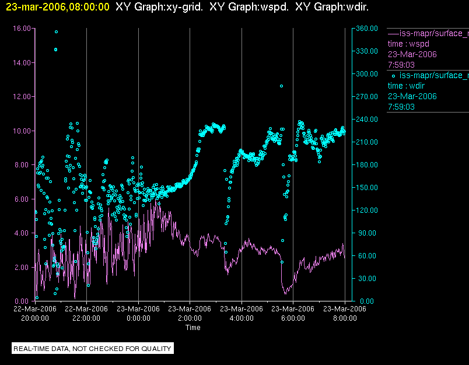Click the 23-Mar-2006 6:00:00 time axis label
Image resolution: width=469 pixels, height=365 pixels.
click(x=293, y=313)
